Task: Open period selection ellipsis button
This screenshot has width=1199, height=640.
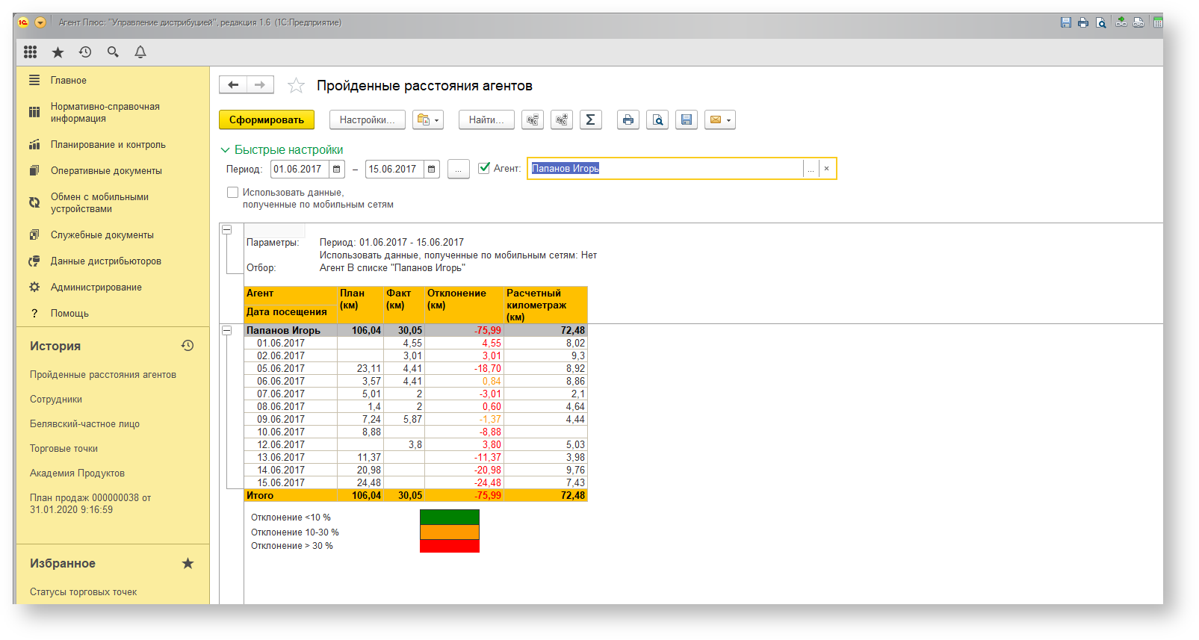Action: 459,169
